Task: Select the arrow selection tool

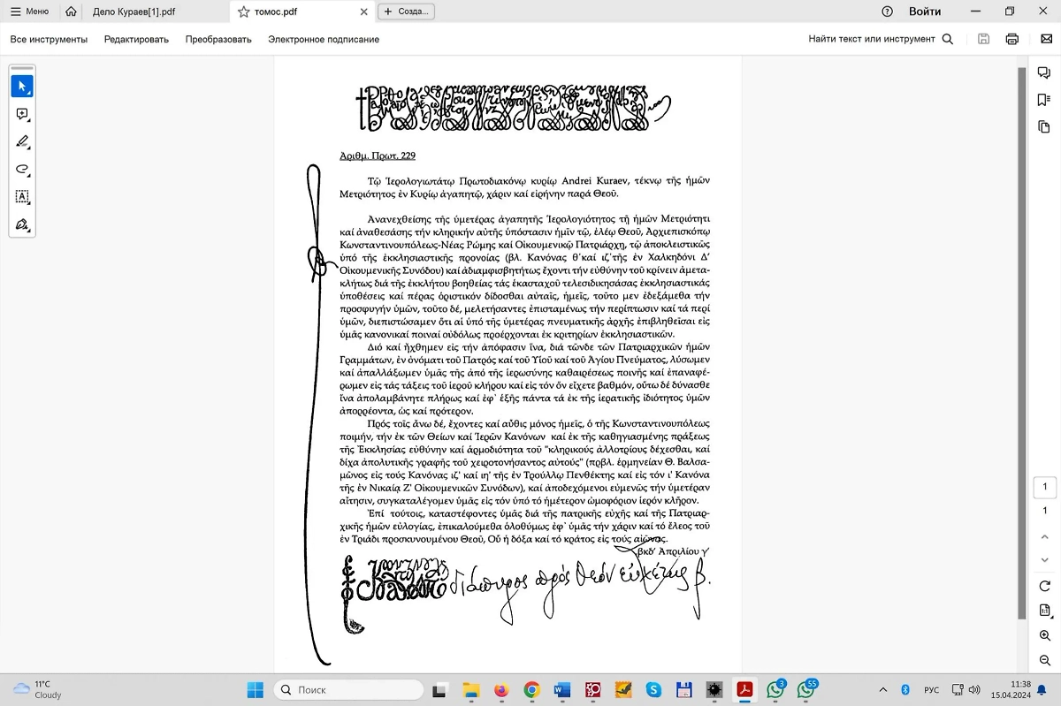Action: 22,87
